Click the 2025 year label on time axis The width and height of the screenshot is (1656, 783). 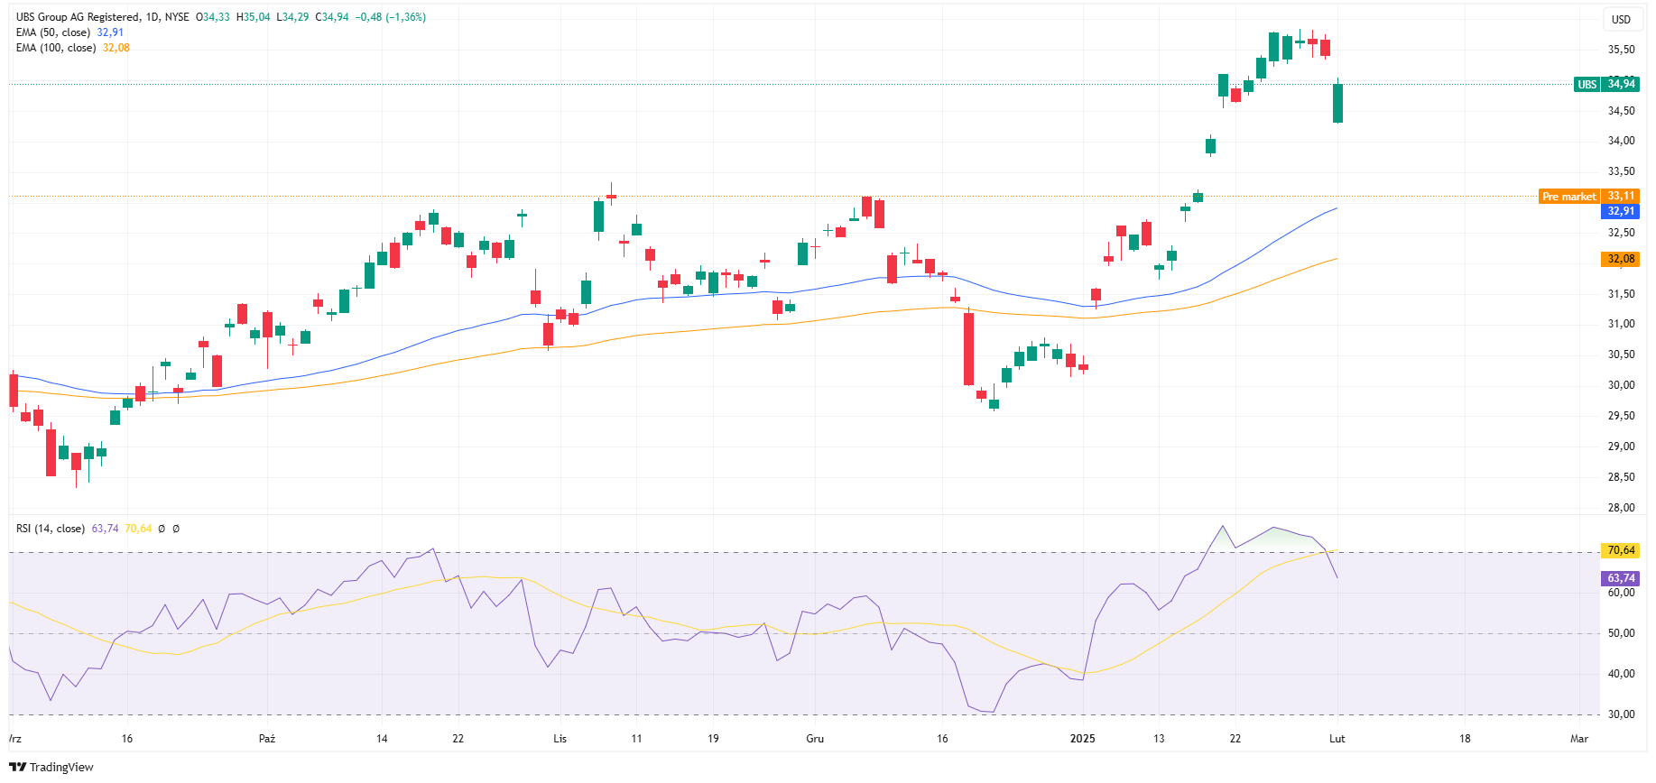pyautogui.click(x=1082, y=739)
